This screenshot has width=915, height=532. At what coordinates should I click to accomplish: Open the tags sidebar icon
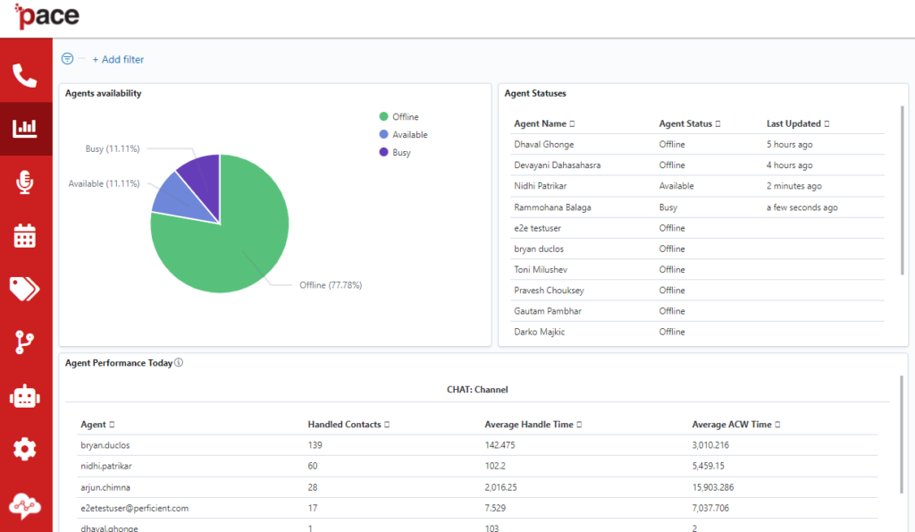(x=24, y=289)
